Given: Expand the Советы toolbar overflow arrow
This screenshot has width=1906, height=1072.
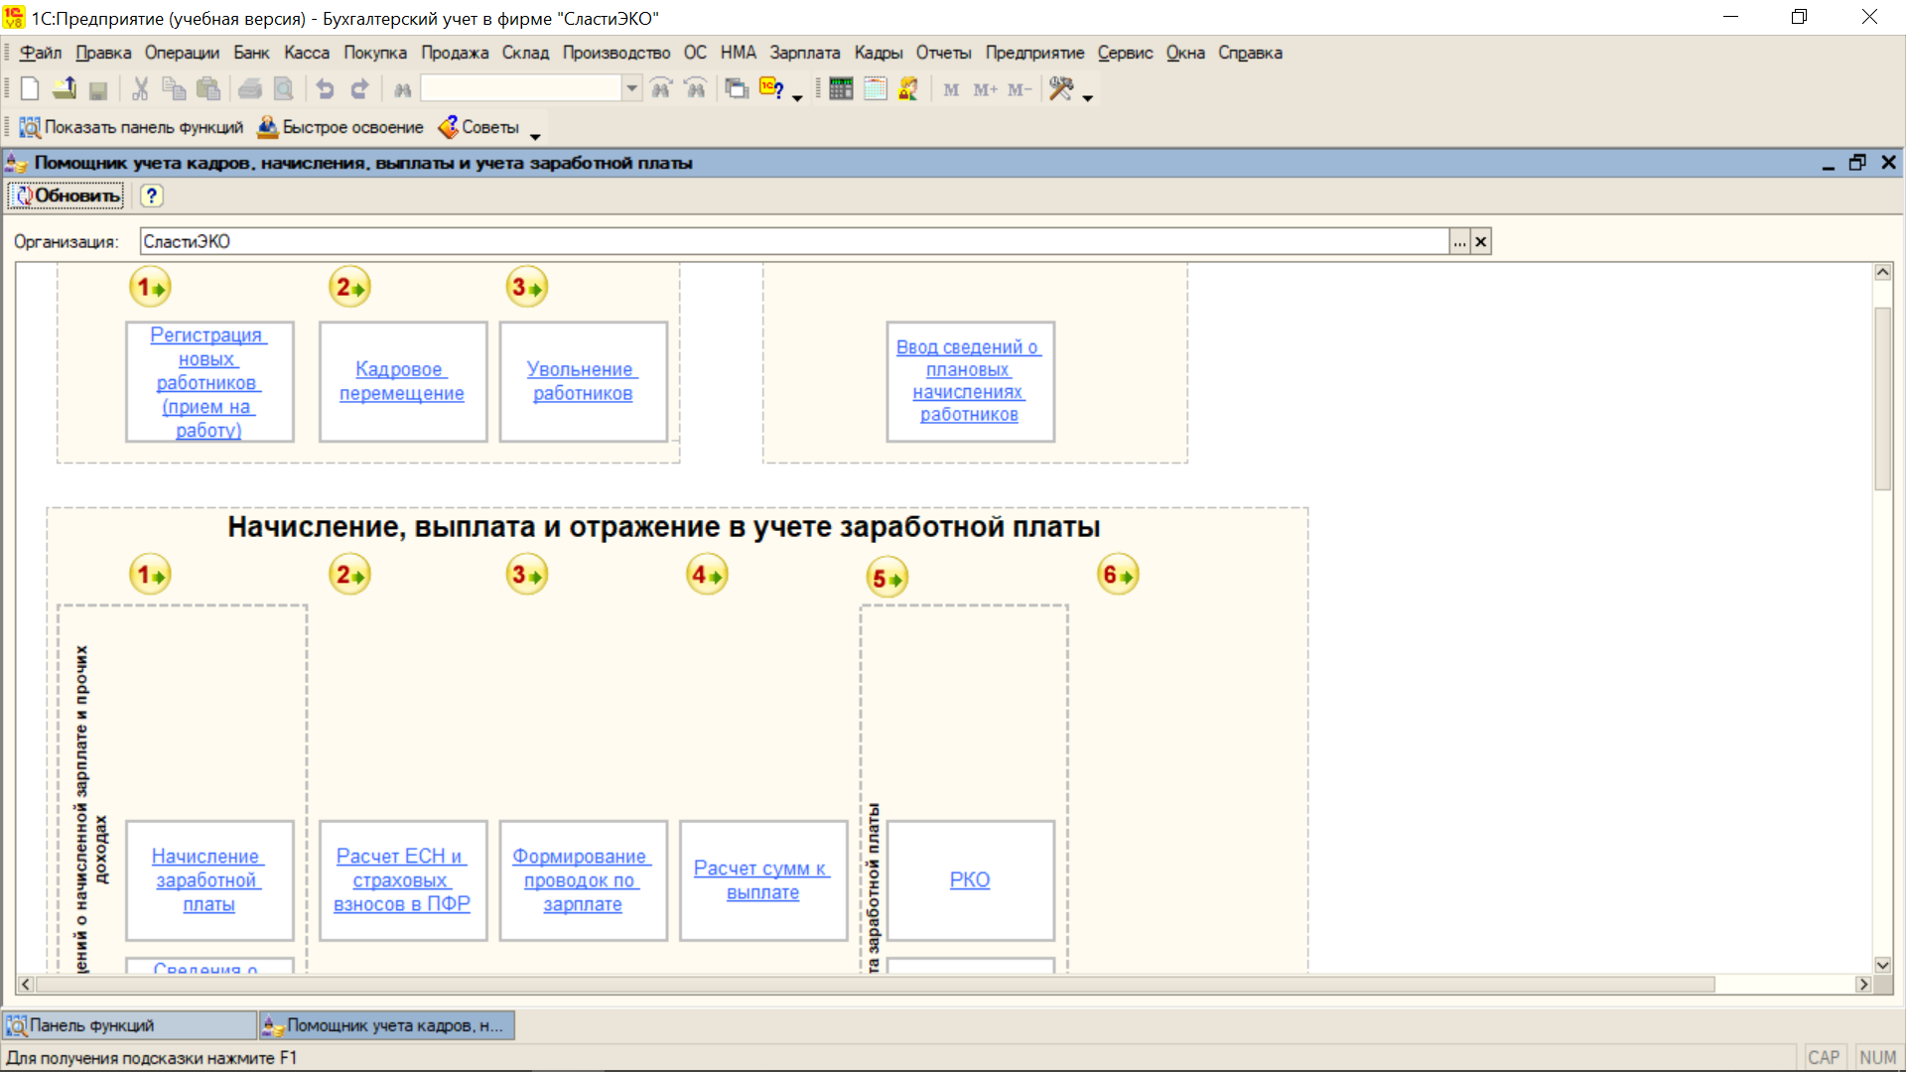Looking at the screenshot, I should (x=535, y=136).
